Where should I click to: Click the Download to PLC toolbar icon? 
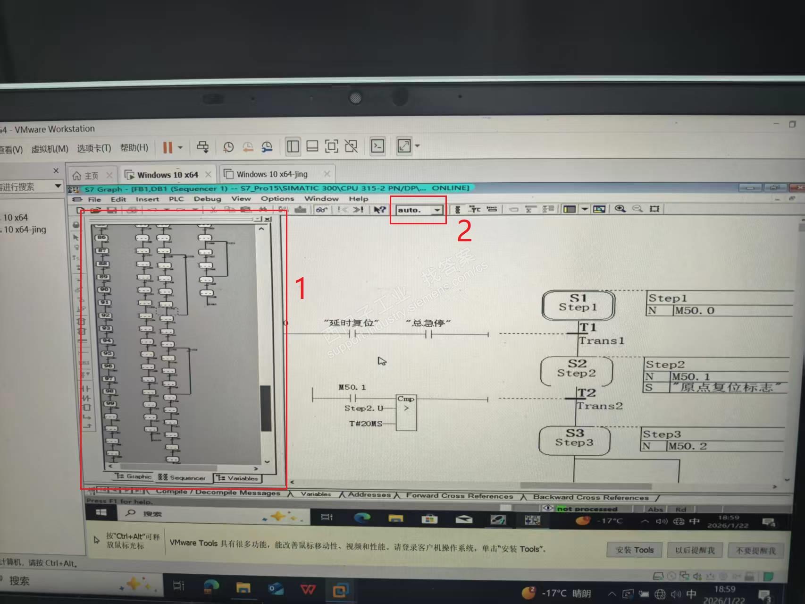300,210
